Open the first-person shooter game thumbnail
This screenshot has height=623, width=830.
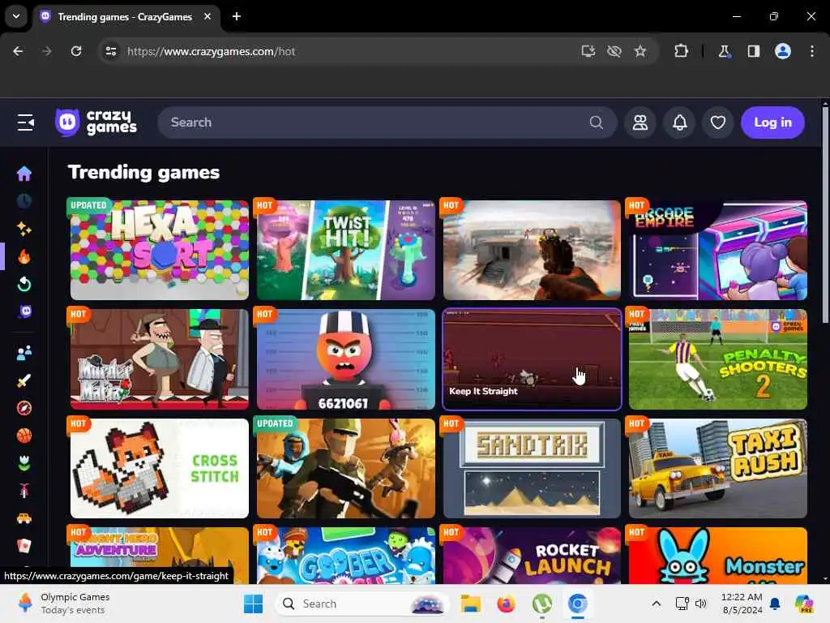pos(532,250)
